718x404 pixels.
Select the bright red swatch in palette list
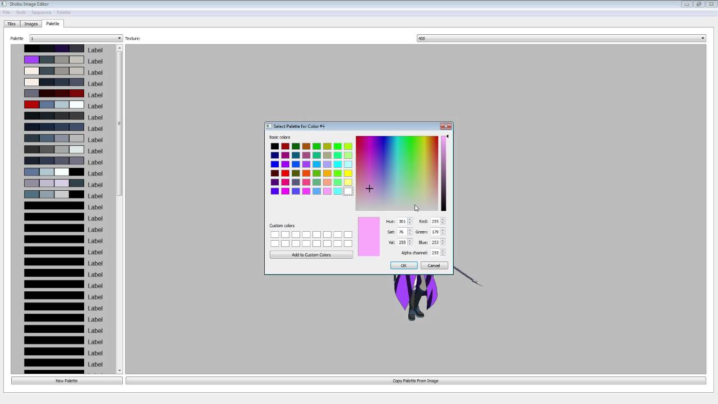(x=31, y=105)
